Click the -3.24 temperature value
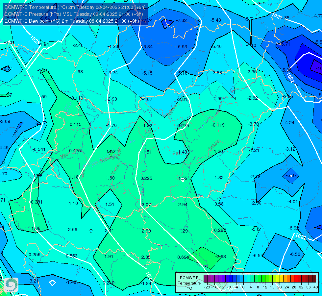The image size is (322, 296). tap(112, 73)
